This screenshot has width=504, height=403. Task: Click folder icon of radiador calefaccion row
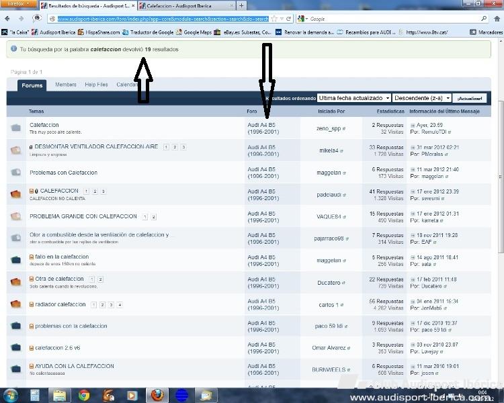15,304
